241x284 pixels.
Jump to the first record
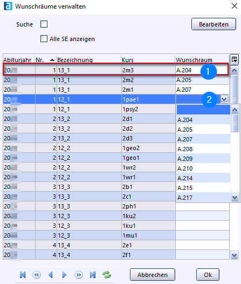[x=23, y=275]
